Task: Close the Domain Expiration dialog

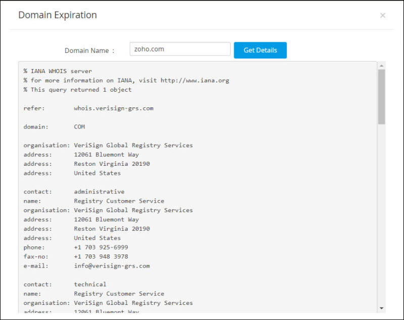Action: tap(383, 16)
